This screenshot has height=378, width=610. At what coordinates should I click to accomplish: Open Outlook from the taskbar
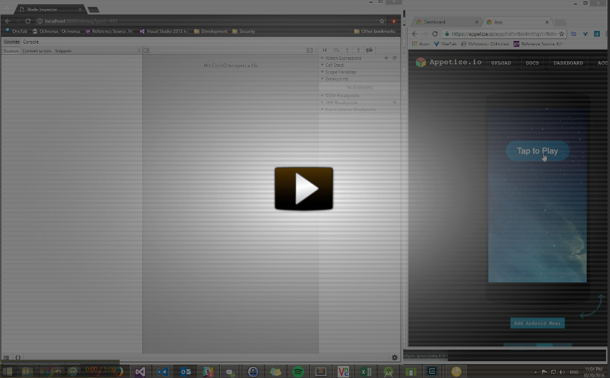coord(185,372)
